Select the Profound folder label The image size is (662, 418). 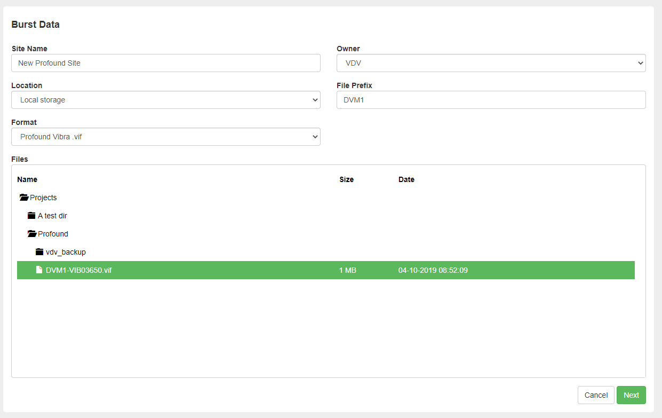[53, 234]
